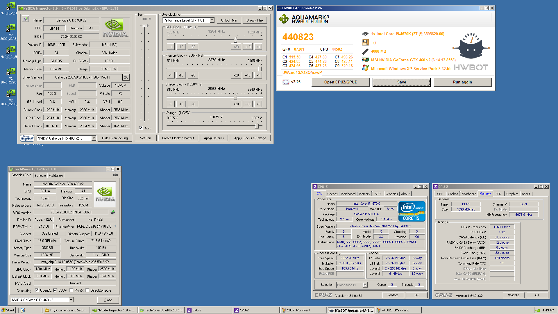Click the HWBOT robot mascot logo
The height and width of the screenshot is (314, 558).
pyautogui.click(x=471, y=46)
